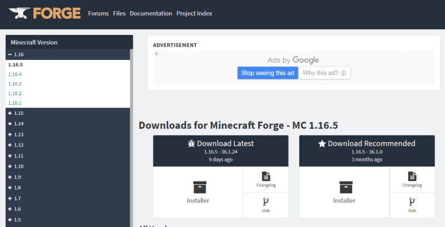Click Stop seeing this ad button
Screen dimensions: 445x227
[268, 73]
